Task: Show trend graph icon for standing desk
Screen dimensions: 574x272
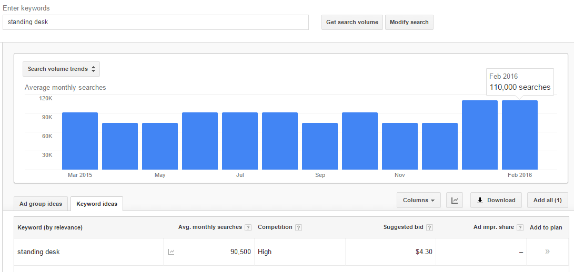Action: coord(171,252)
